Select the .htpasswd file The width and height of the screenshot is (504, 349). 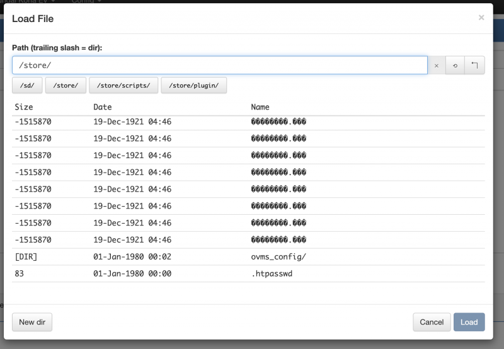click(x=272, y=273)
